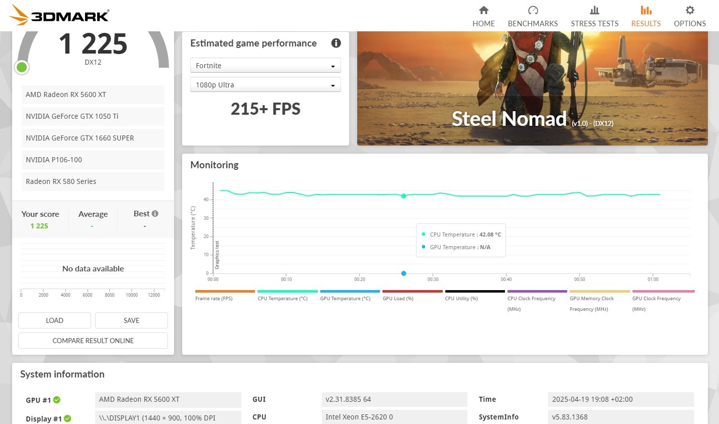Toggle the CPU Temperature legend swatch

coord(287,292)
